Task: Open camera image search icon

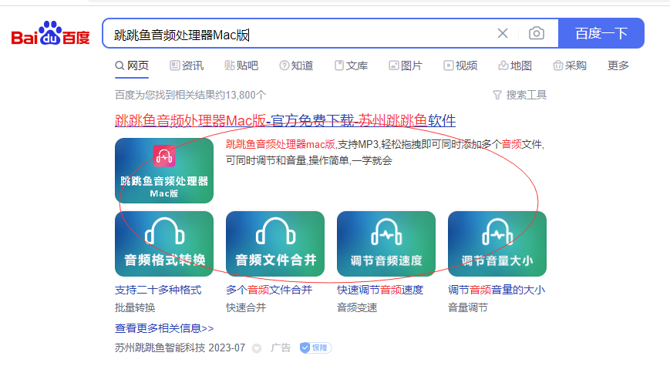Action: [x=537, y=33]
